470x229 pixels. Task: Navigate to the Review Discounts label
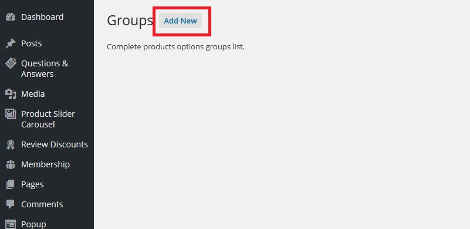55,144
